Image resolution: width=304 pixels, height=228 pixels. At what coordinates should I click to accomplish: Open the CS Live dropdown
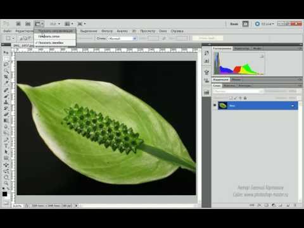(x=264, y=24)
